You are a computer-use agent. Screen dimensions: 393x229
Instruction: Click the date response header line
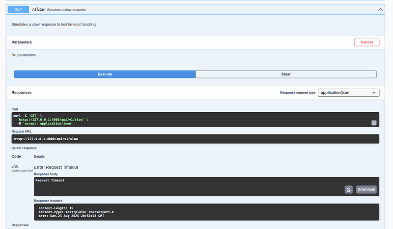pos(71,216)
